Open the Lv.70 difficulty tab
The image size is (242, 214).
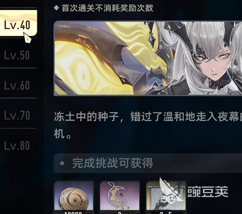coord(18,115)
